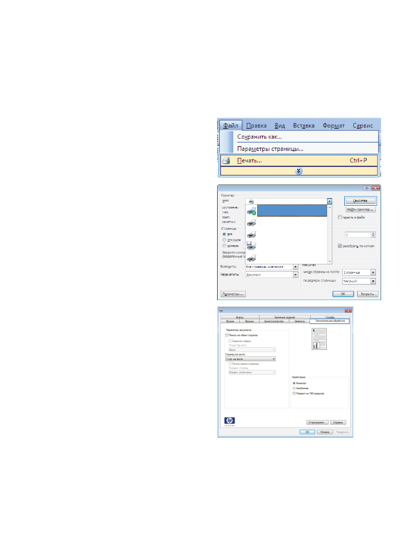Switch to the Эффекты tab
The width and height of the screenshot is (416, 554).
[x=300, y=321]
